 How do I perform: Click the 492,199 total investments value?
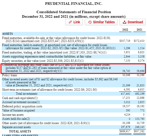pyautogui.click(x=140, y=94)
